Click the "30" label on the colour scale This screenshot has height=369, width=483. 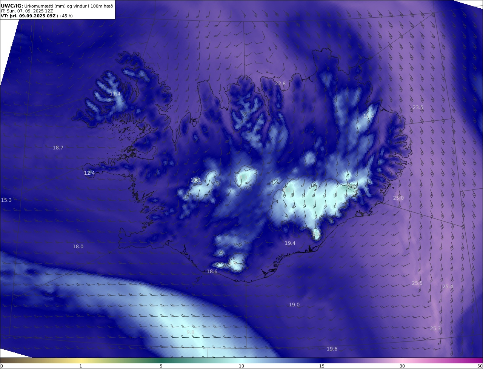[x=402, y=366]
